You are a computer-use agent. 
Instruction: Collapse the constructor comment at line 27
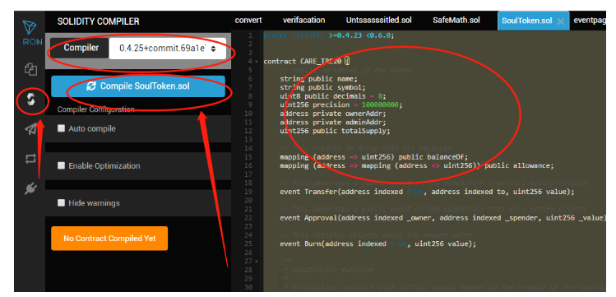[x=257, y=262]
